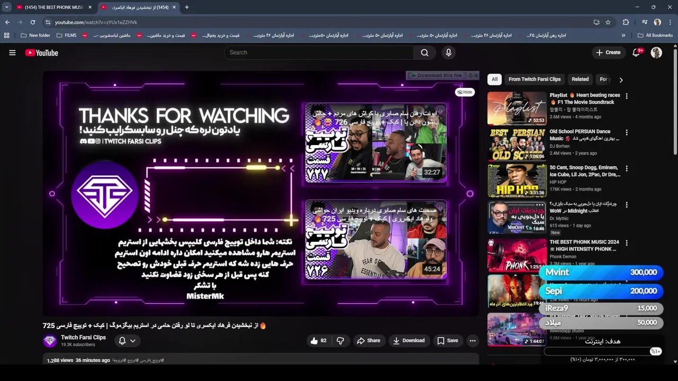Click the search magnifier button
This screenshot has height=381, width=678.
424,52
